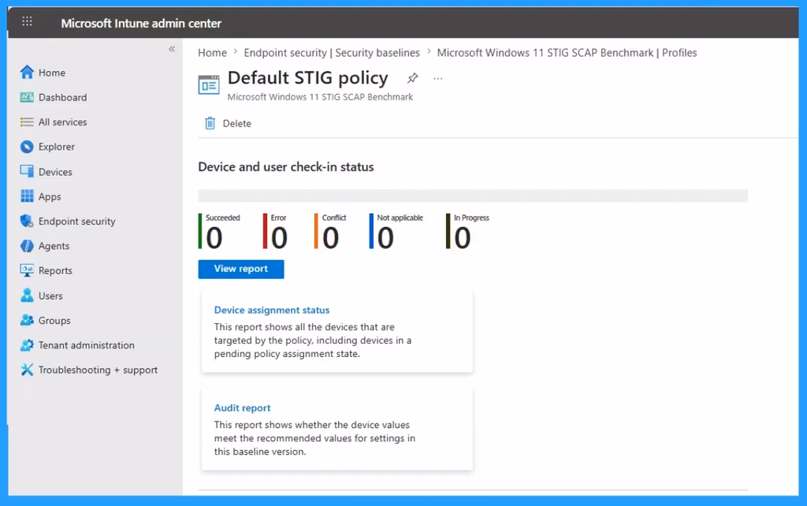Viewport: 807px width, 506px height.
Task: Click the Users person icon
Action: pos(27,296)
